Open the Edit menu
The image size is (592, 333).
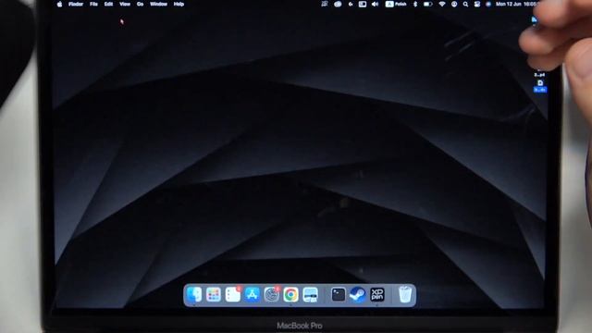point(108,4)
